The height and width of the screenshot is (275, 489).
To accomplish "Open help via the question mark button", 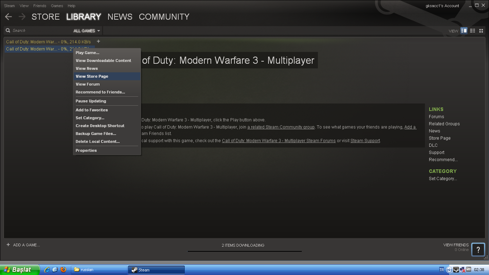I will pos(478,250).
